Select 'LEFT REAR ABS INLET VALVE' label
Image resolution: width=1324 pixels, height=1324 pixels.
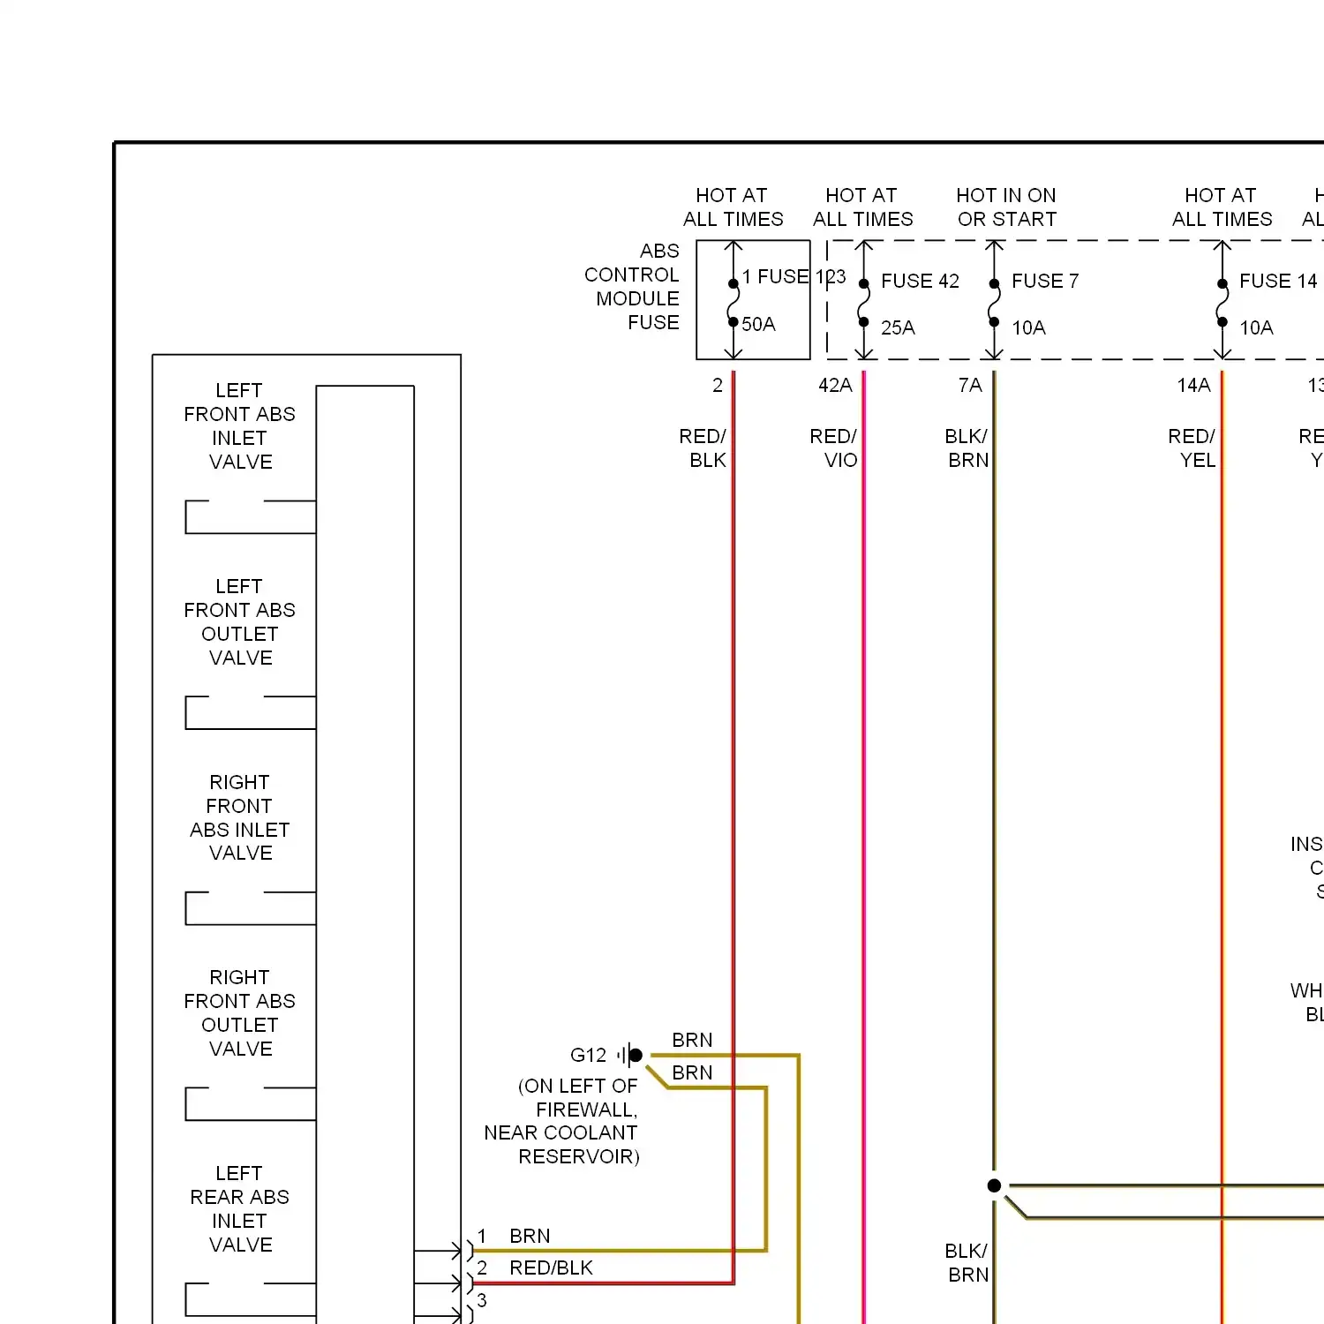coord(239,1208)
